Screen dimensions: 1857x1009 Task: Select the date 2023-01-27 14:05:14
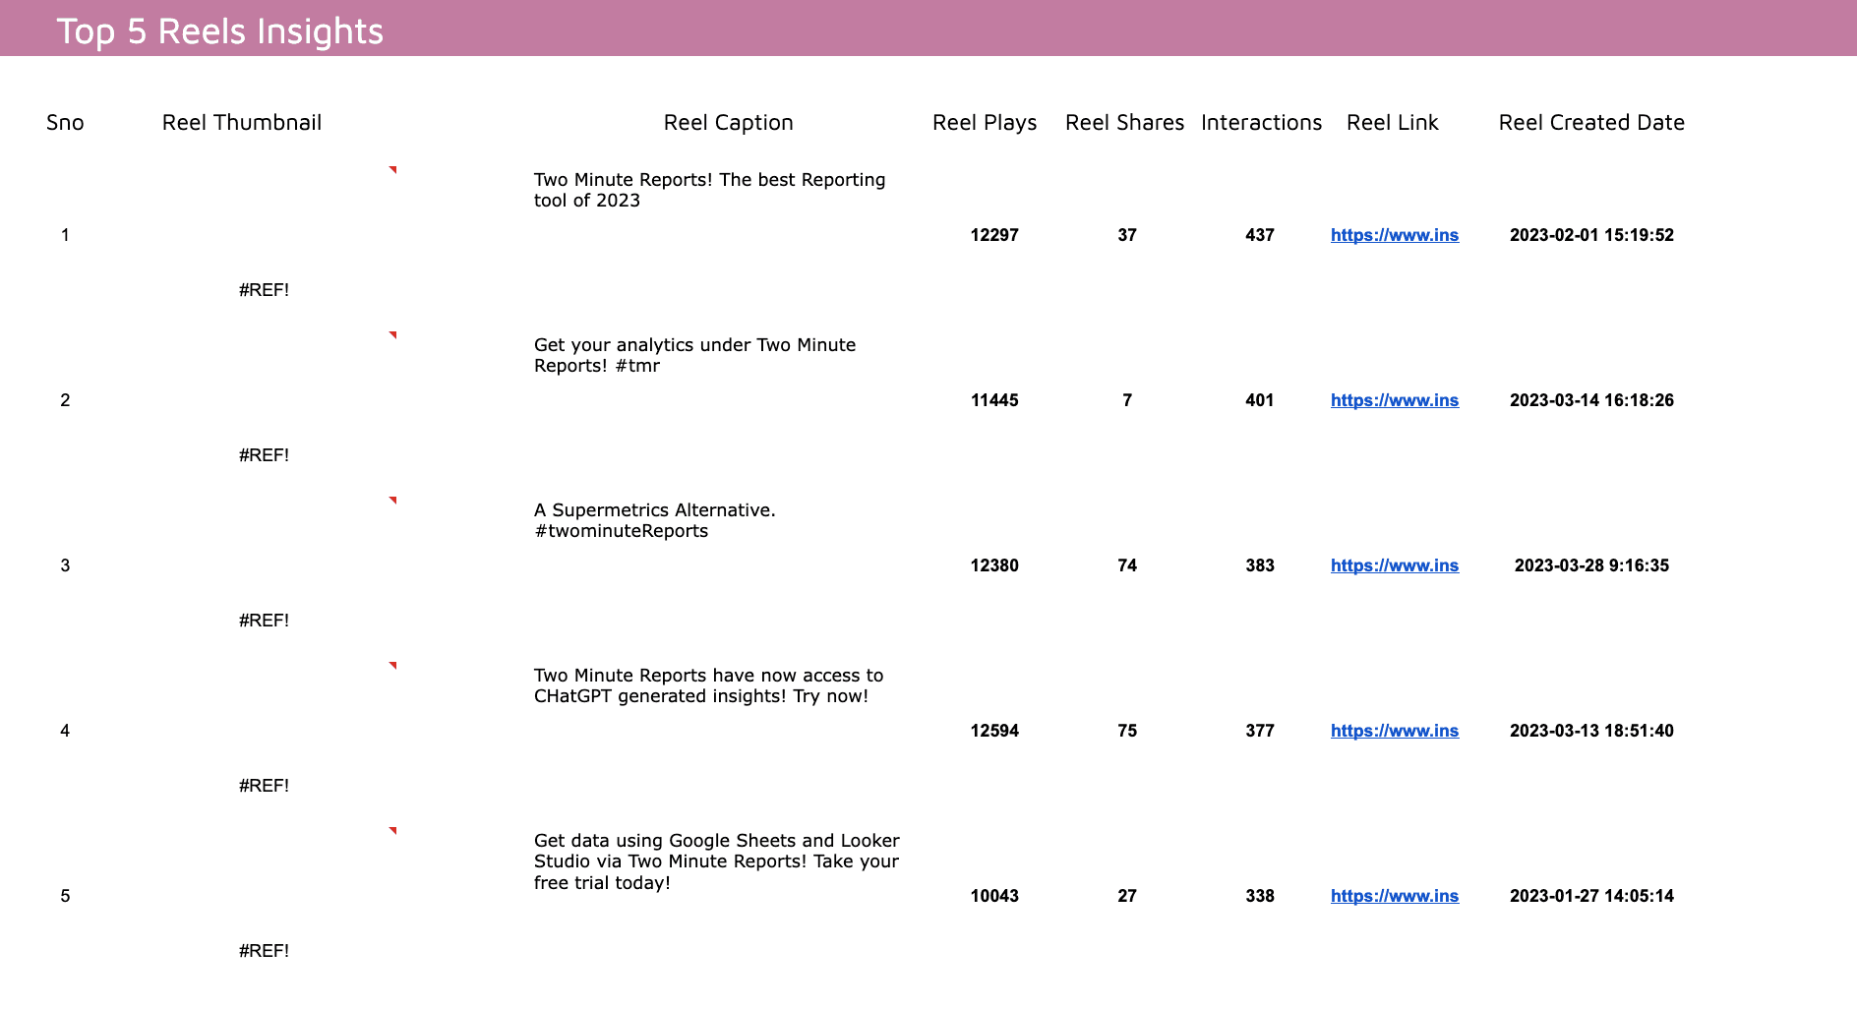pyautogui.click(x=1591, y=896)
